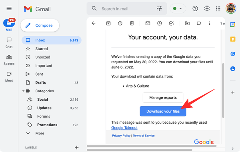240x152 pixels.
Task: Open Google Keep side panel
Action: pos(233,39)
